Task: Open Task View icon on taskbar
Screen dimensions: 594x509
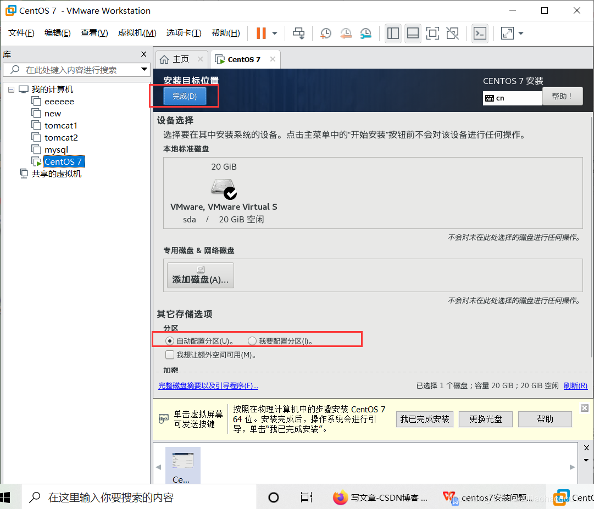Action: [306, 497]
